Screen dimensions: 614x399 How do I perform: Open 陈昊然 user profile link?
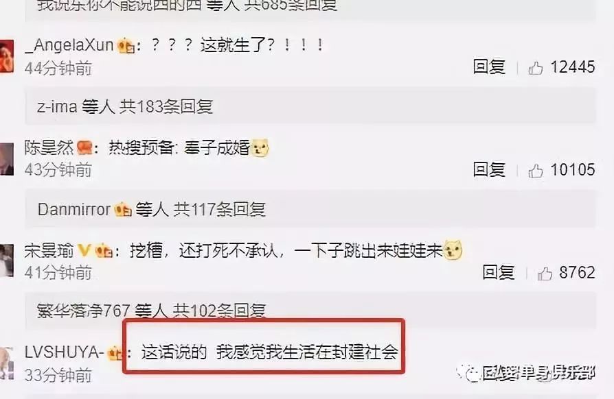49,147
